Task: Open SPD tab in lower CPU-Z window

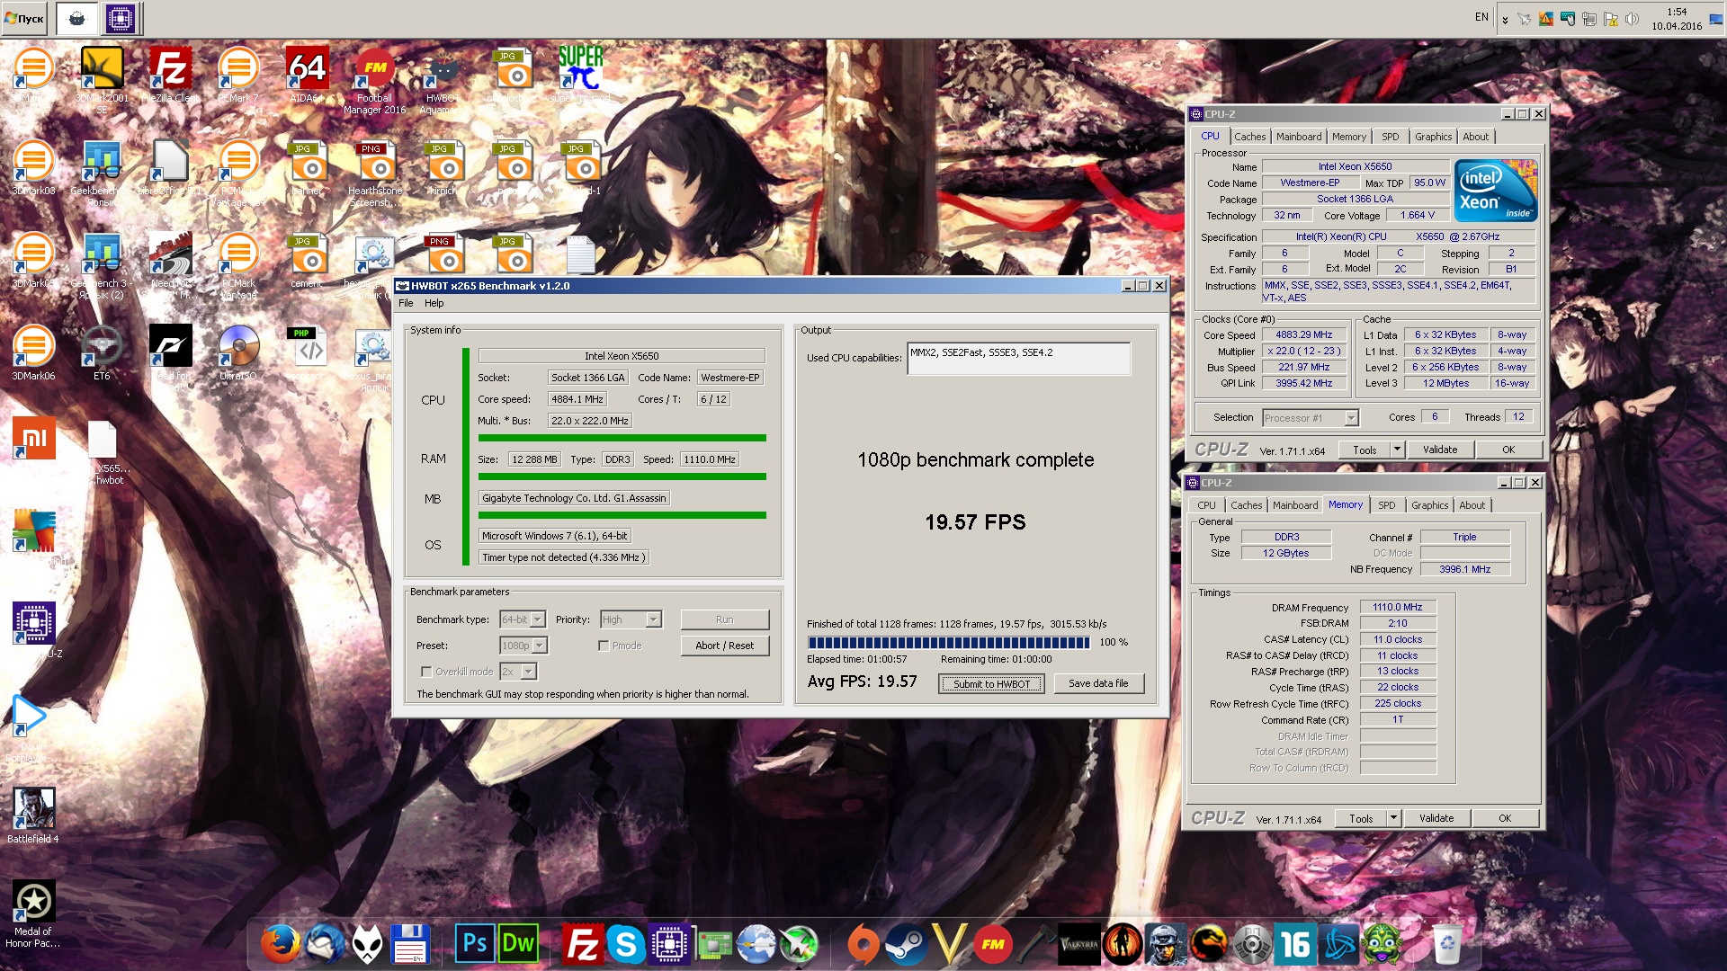Action: coord(1387,505)
